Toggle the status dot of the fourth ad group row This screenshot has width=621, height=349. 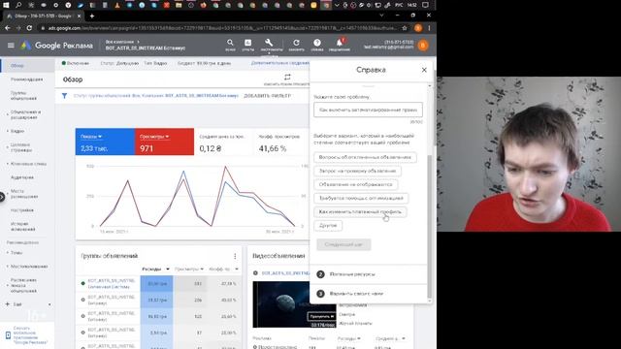(x=82, y=333)
